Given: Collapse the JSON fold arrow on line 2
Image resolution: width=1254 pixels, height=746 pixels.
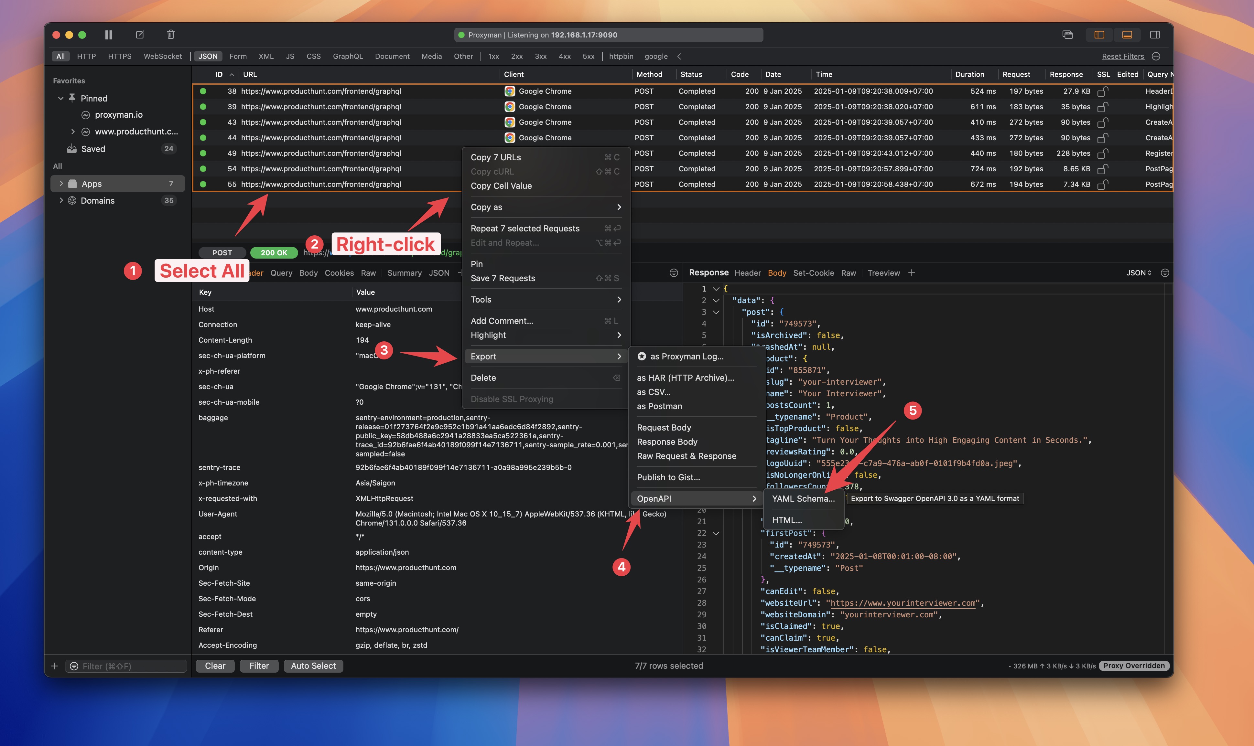Looking at the screenshot, I should [x=716, y=301].
